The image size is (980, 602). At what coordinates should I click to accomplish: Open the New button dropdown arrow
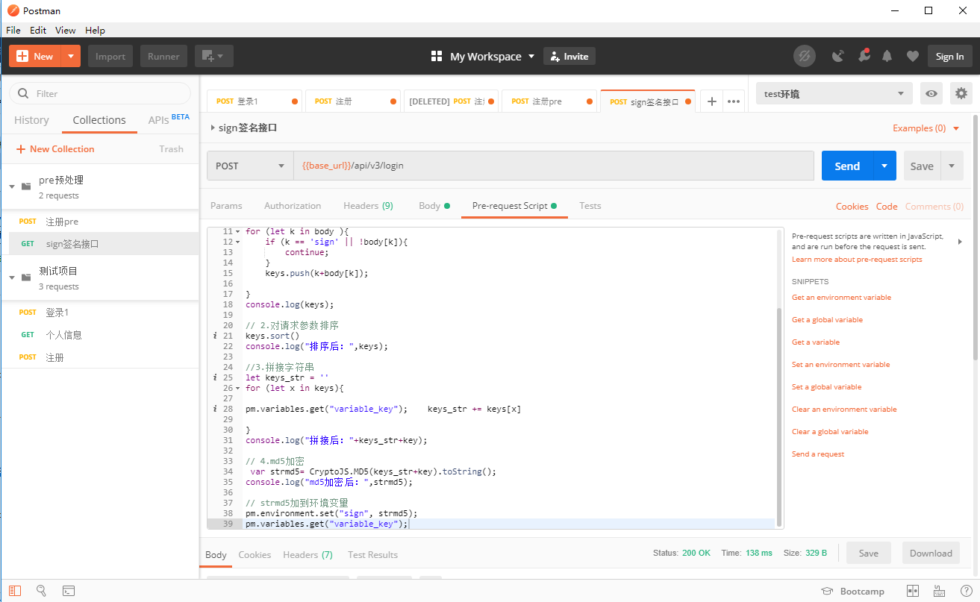(71, 56)
